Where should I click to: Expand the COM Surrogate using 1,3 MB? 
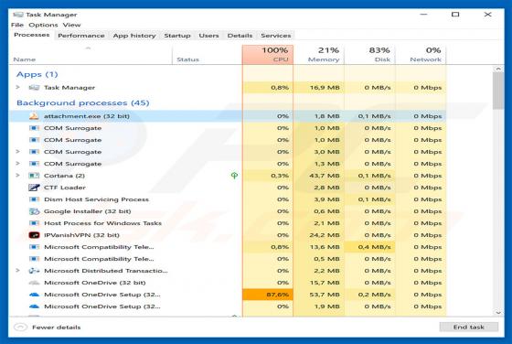pos(18,164)
